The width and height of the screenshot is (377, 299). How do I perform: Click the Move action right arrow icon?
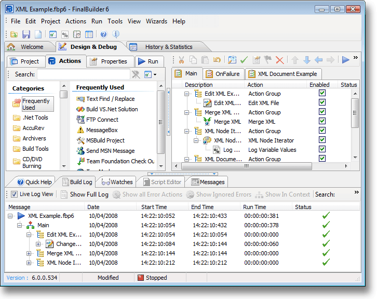tap(330, 60)
